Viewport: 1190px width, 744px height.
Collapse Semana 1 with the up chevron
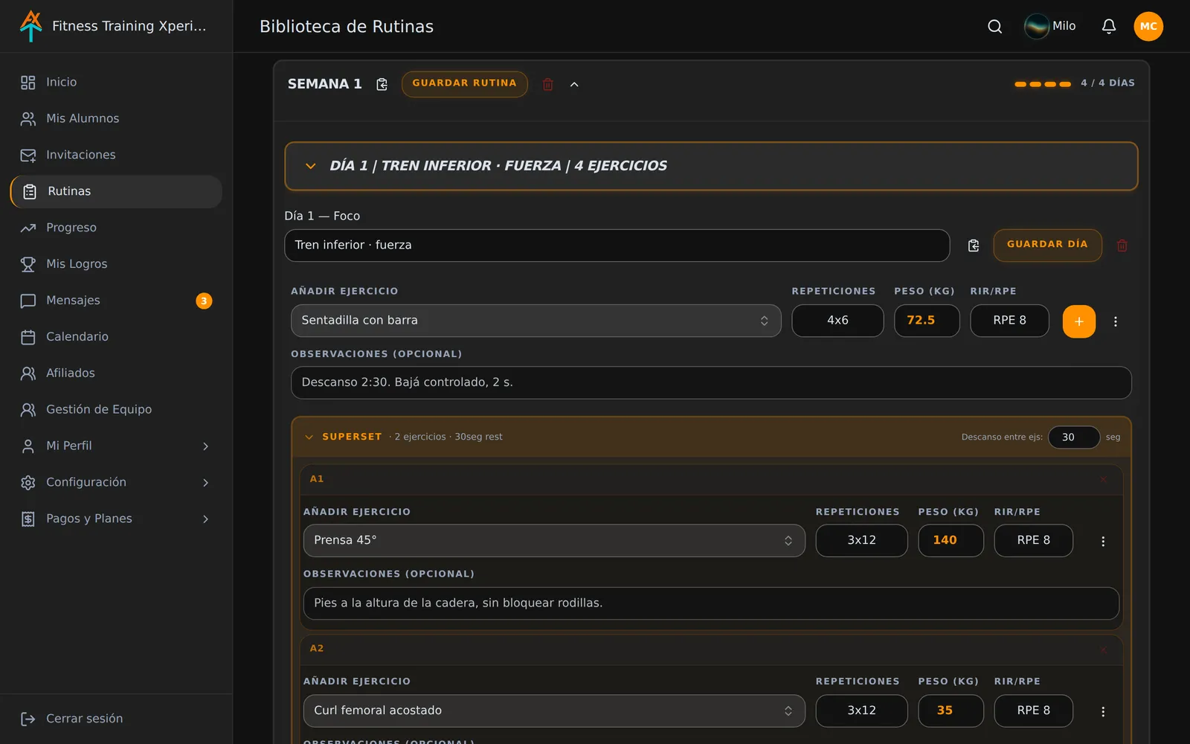(574, 84)
